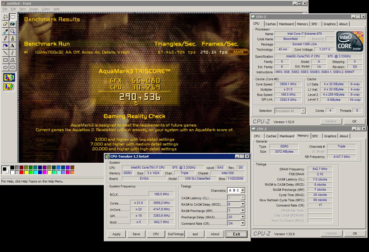
Task: Select the Rounded Rectangle tool in Paint
Action: pyautogui.click(x=13, y=67)
